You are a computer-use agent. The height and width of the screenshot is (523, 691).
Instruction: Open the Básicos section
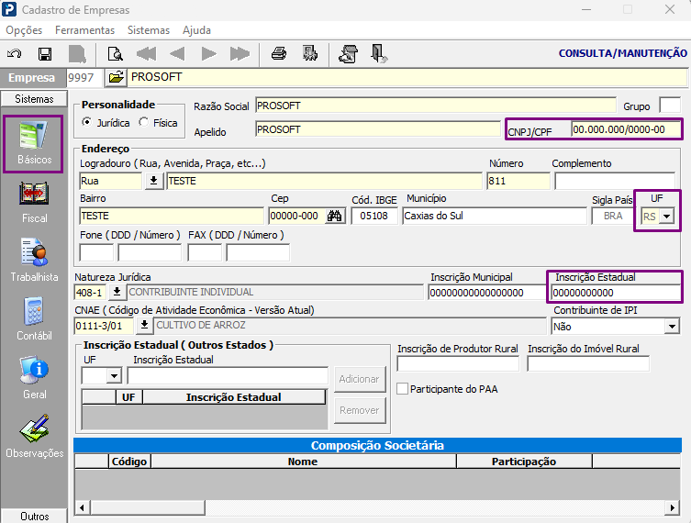tap(34, 144)
